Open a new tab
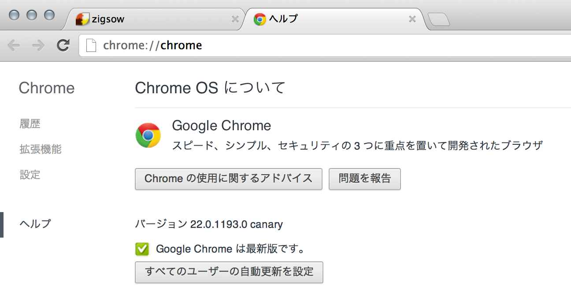571x308 pixels. pyautogui.click(x=439, y=20)
